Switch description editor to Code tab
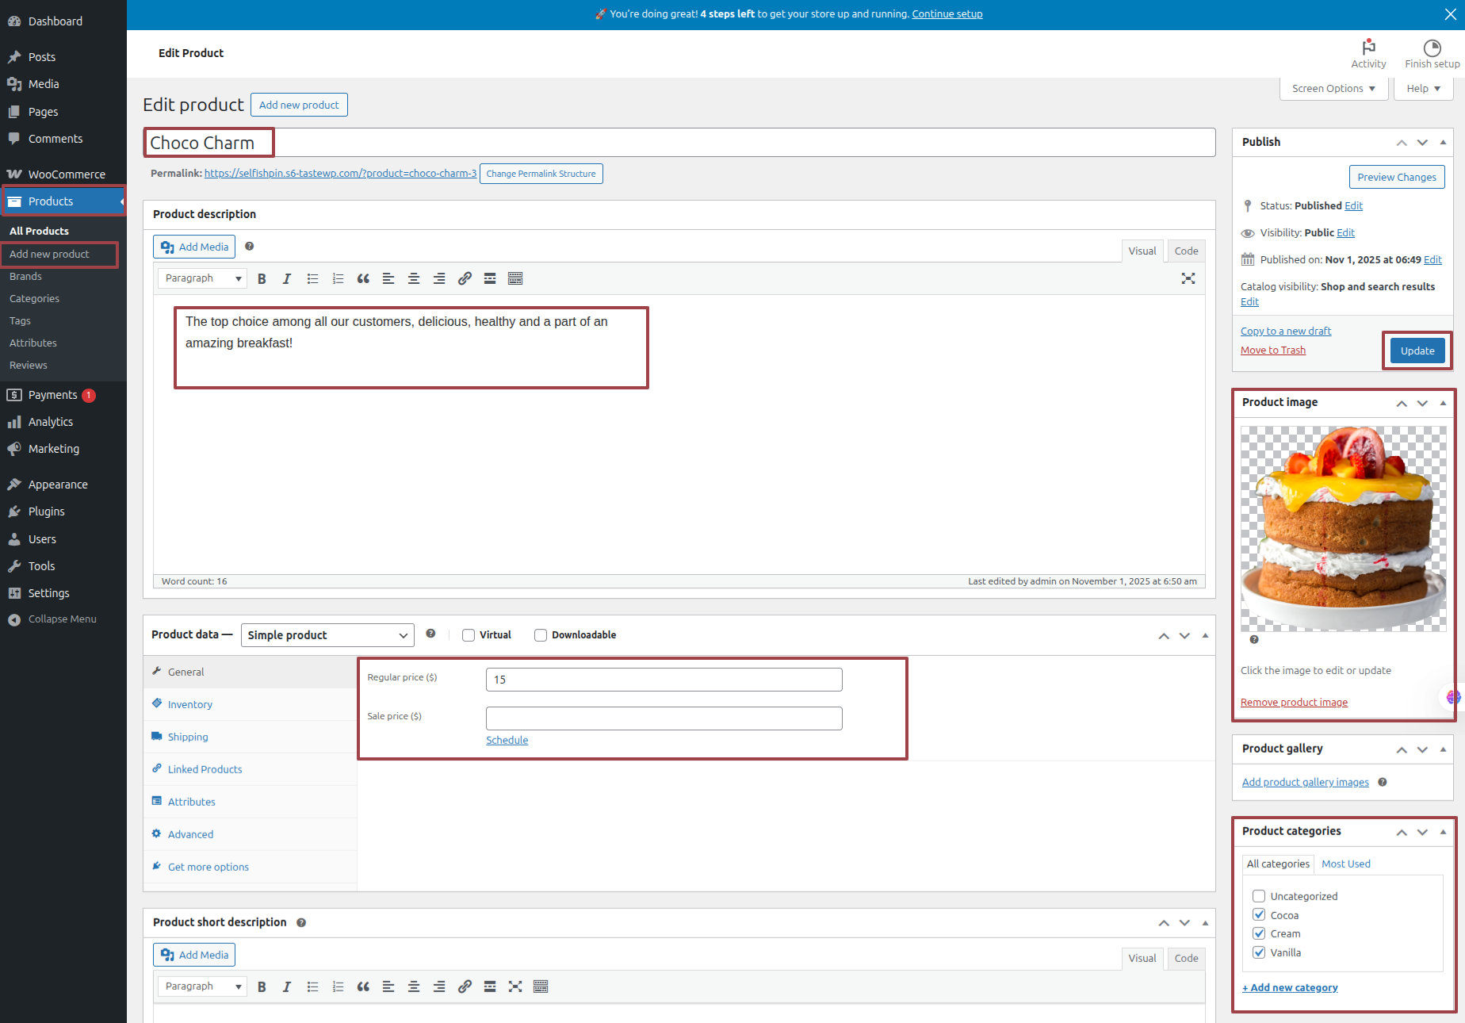The height and width of the screenshot is (1023, 1465). [1186, 251]
